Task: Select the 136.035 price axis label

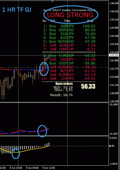Action: 114,11
